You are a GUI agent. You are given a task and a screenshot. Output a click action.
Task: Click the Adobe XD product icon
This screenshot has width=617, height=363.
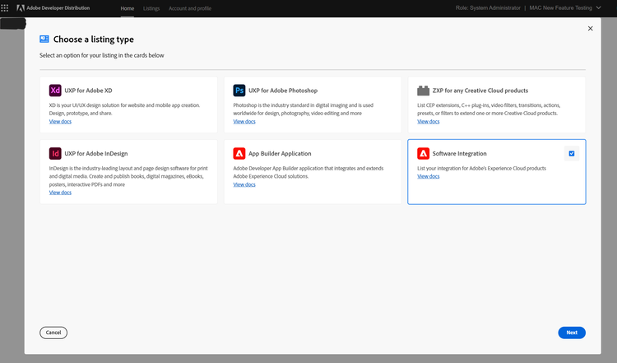coord(55,91)
